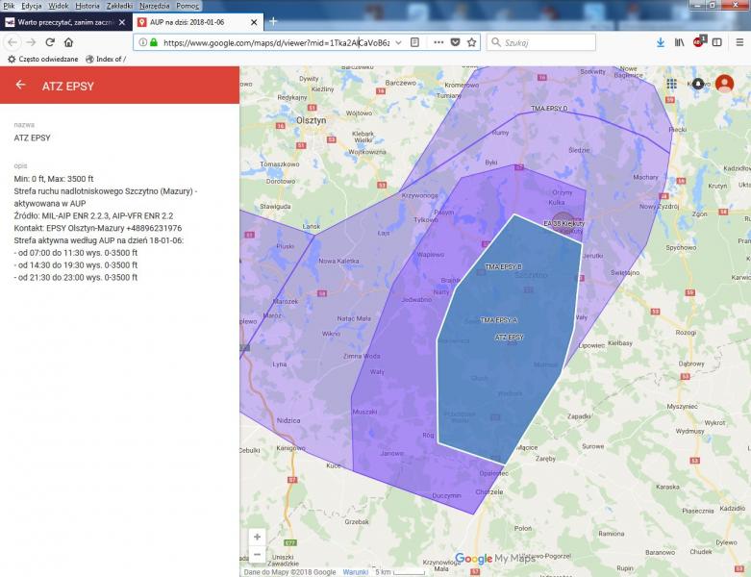Click the back arrow in ATZ EPSY header
The image size is (751, 577).
(20, 86)
